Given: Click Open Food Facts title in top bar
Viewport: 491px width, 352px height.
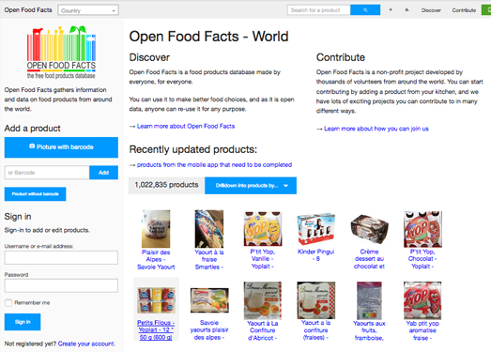Looking at the screenshot, I should [28, 10].
